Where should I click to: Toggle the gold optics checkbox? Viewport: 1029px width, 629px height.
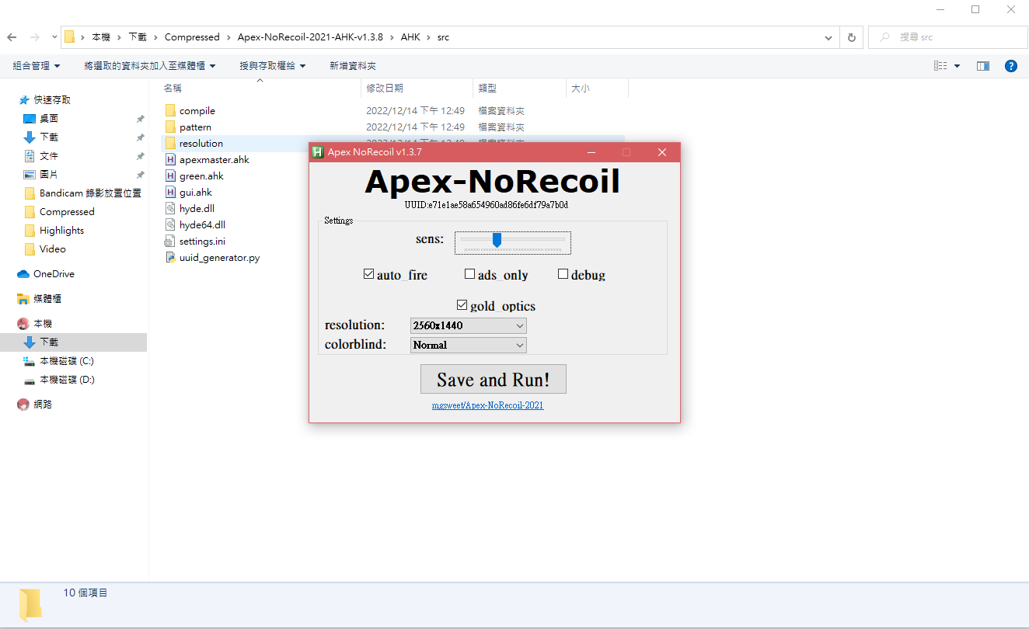462,304
